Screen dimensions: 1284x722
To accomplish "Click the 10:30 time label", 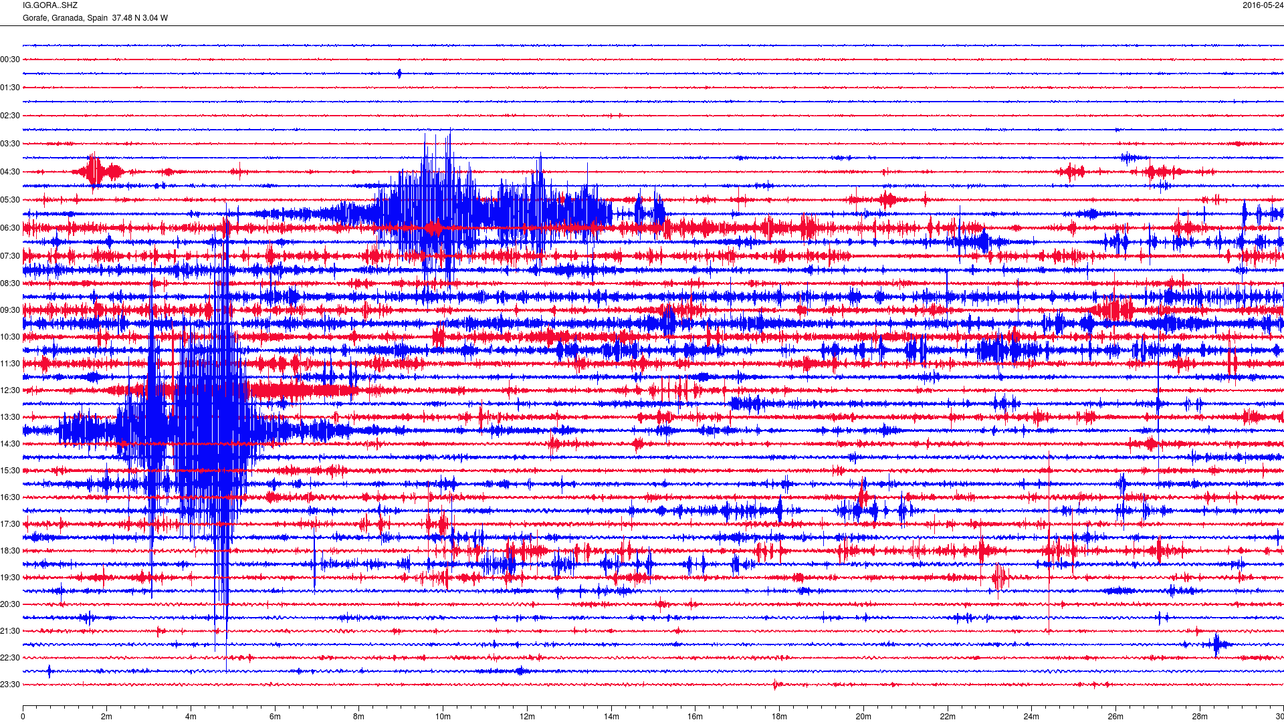I will click(10, 337).
